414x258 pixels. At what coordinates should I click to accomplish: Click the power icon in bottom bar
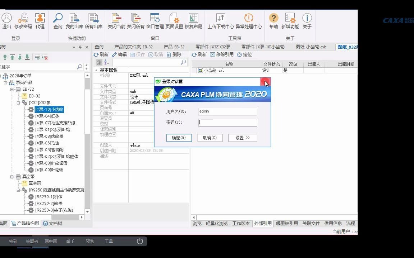tap(140, 241)
